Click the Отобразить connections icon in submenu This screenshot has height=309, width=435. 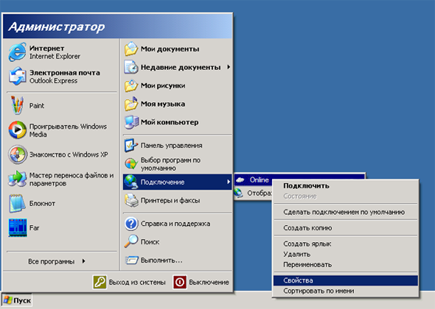coord(239,192)
